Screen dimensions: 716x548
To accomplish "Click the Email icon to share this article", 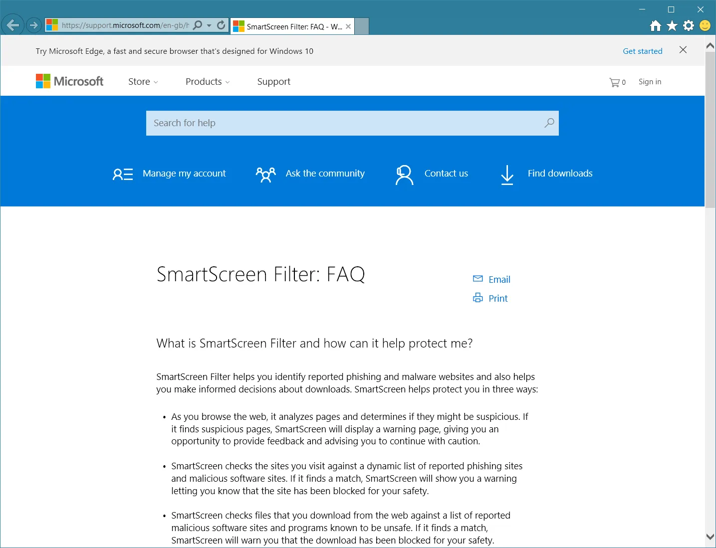I will click(x=478, y=279).
